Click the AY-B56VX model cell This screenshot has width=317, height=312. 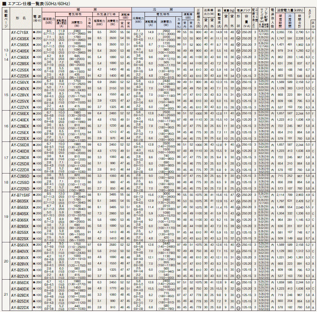coord(20,245)
